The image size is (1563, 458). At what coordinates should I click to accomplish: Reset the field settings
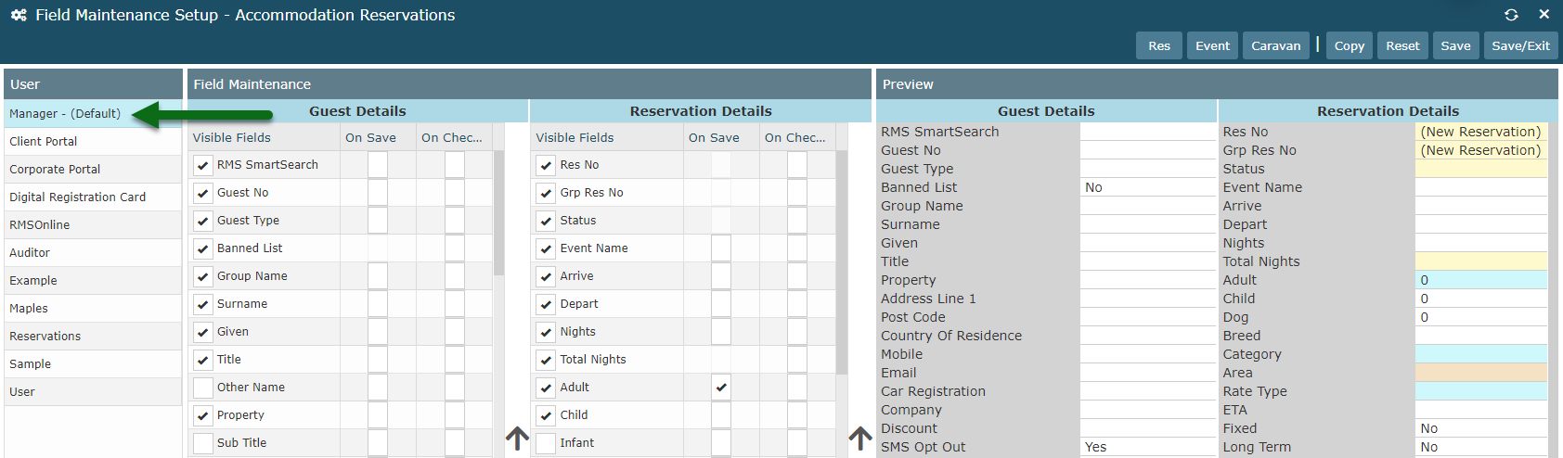click(x=1402, y=45)
